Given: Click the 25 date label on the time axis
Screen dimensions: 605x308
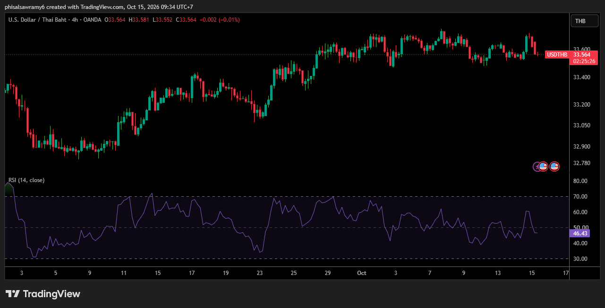Looking at the screenshot, I should (294, 273).
